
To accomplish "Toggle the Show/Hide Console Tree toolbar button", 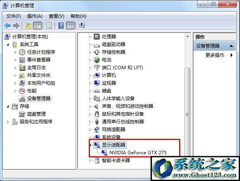I will (x=38, y=26).
